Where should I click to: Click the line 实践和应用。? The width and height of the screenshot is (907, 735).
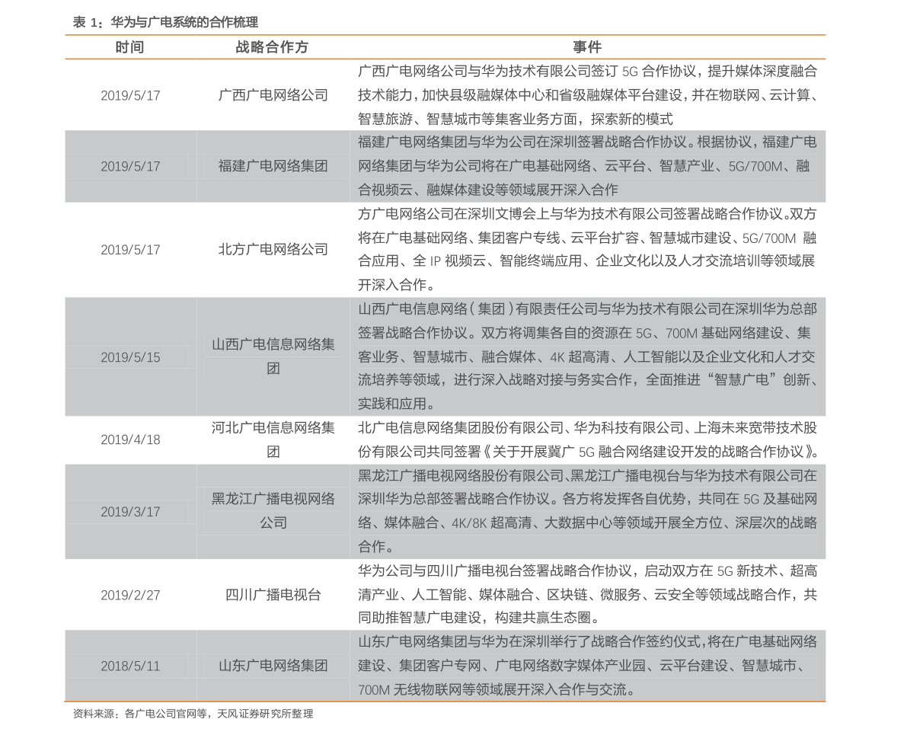396,404
